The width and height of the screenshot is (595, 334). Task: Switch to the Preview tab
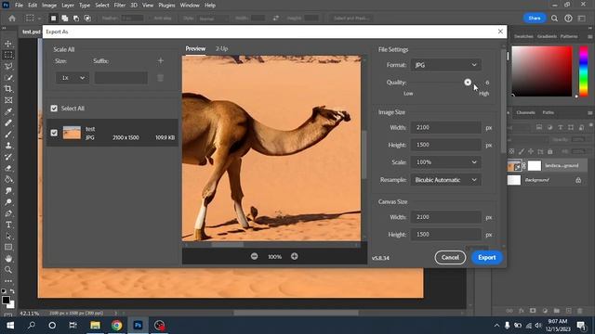pyautogui.click(x=195, y=48)
